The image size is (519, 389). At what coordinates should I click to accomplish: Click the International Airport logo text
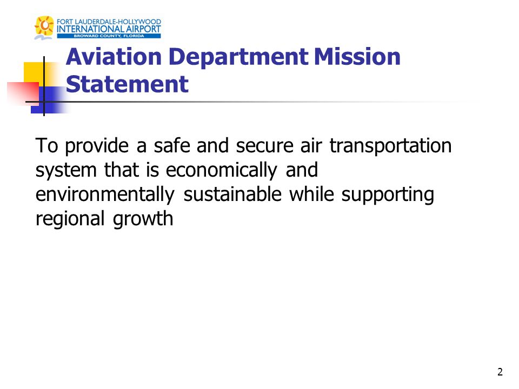(x=109, y=29)
